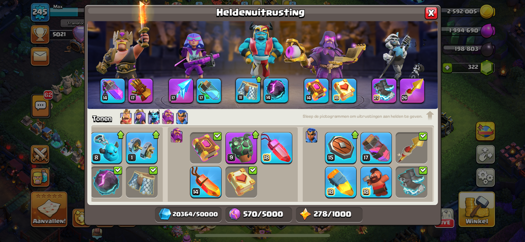Screen dimensions: 525x242
Task: Select the level 18 rocket spear equipment
Action: point(341,182)
